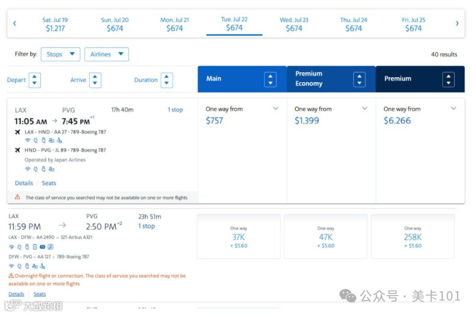Click the personal device icon under AA 2490
The height and width of the screenshot is (315, 476).
tap(35, 247)
